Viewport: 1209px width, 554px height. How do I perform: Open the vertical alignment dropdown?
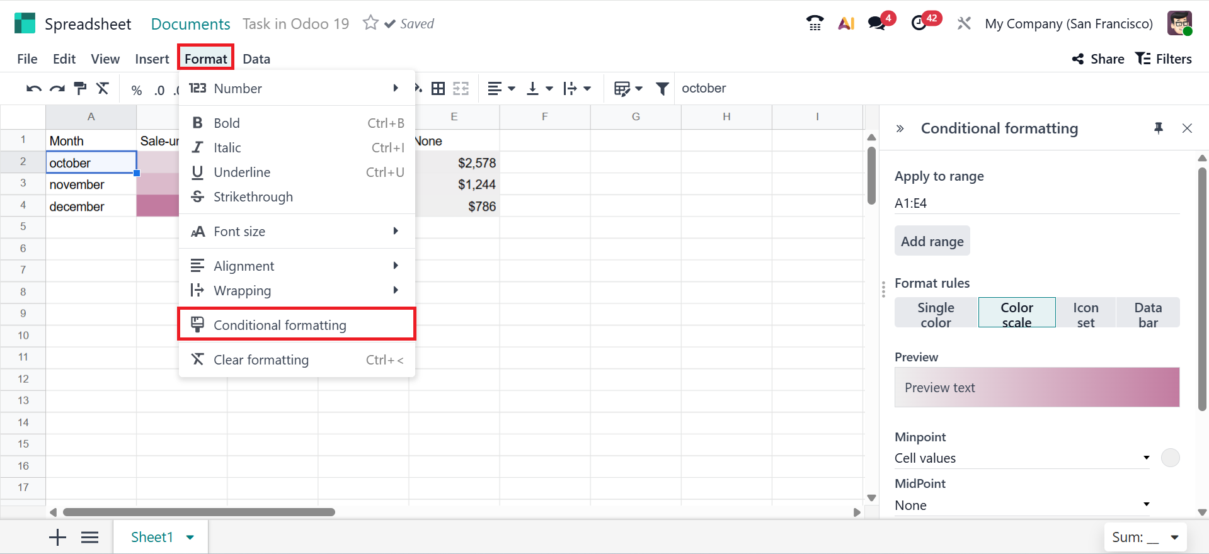click(540, 89)
